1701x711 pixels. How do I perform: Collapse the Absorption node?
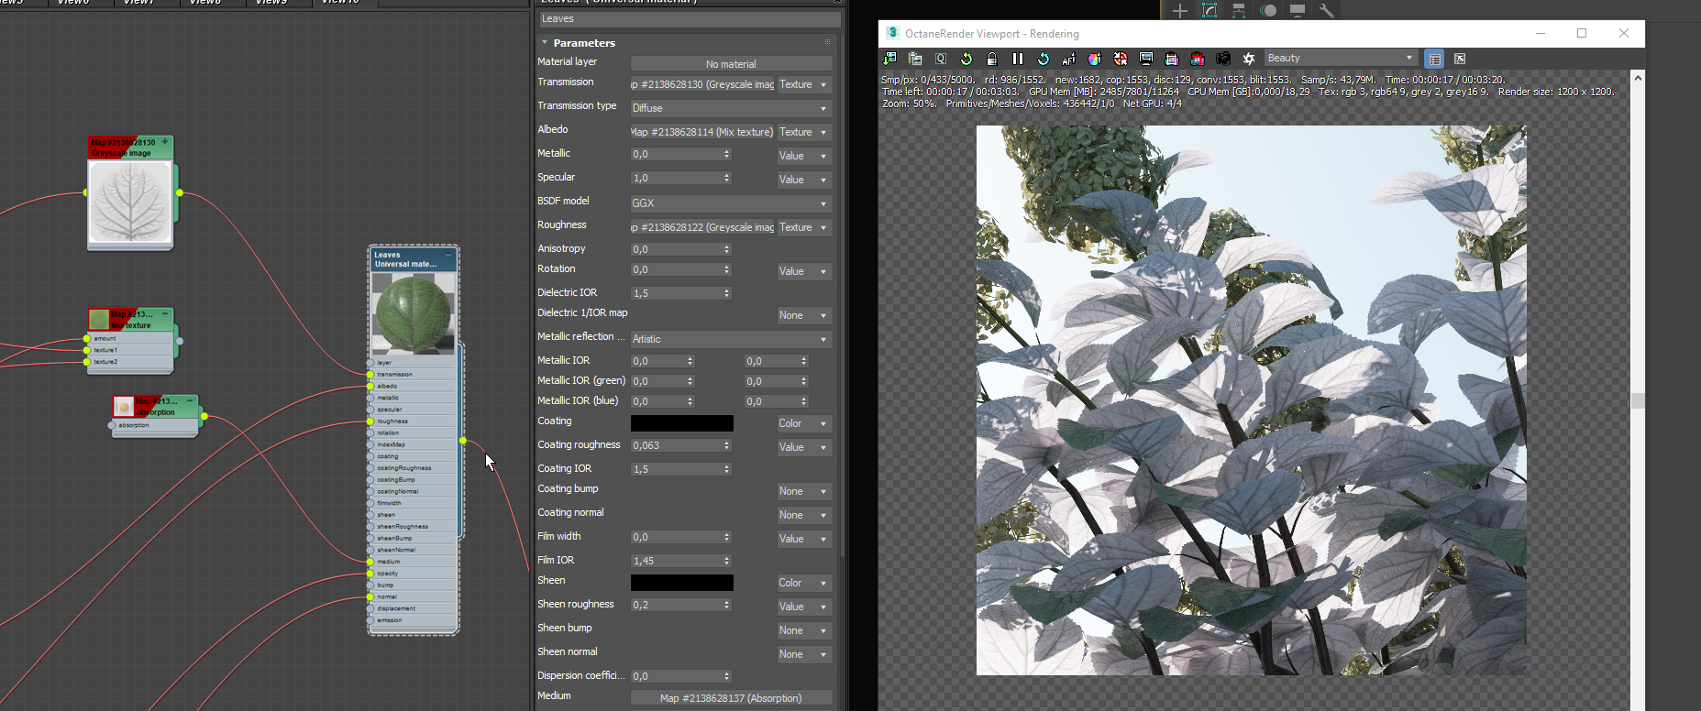click(190, 400)
